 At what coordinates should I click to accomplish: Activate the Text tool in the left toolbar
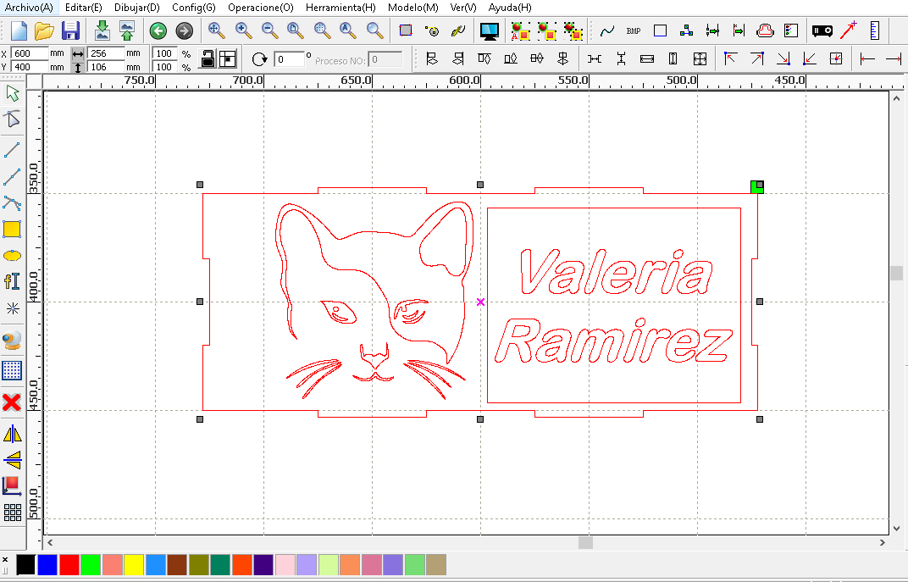click(12, 281)
